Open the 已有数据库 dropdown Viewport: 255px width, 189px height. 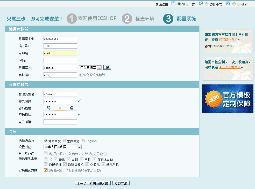click(x=90, y=68)
